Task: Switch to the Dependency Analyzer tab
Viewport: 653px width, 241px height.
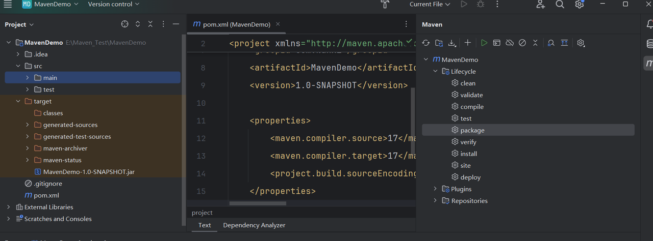Action: tap(254, 225)
